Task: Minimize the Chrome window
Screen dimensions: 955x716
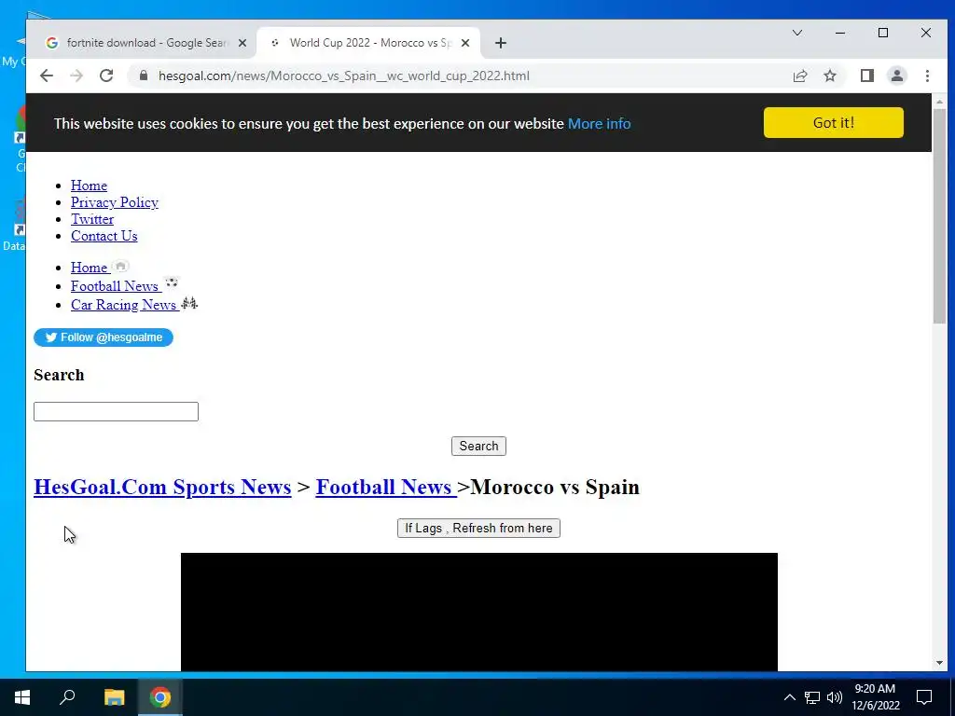Action: [x=840, y=33]
